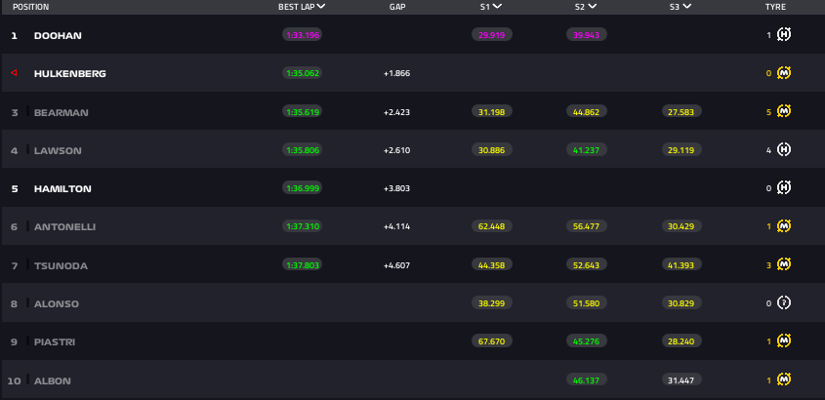Select Hamilton's hard tyre icon
This screenshot has height=400, width=825.
(783, 188)
